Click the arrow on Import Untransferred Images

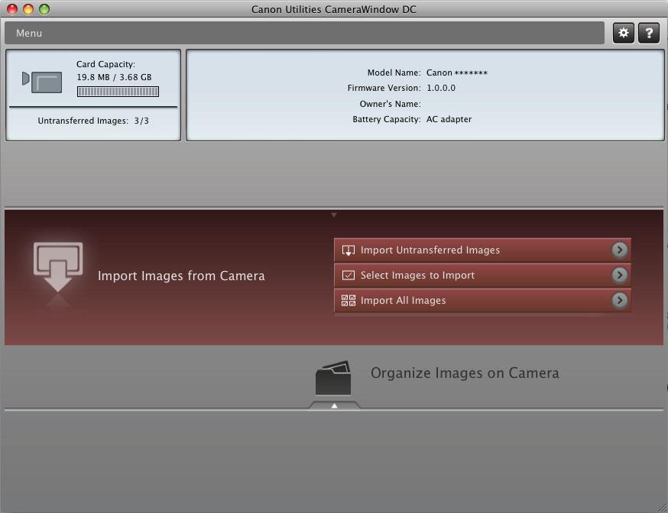[620, 250]
